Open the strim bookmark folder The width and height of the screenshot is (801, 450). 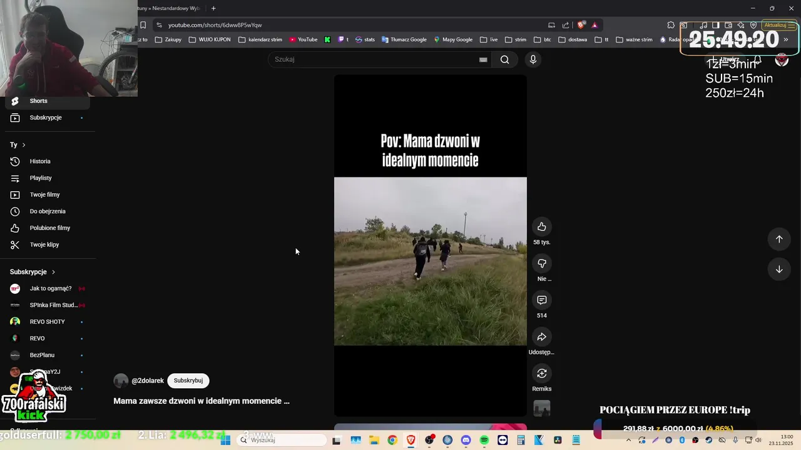coord(516,39)
